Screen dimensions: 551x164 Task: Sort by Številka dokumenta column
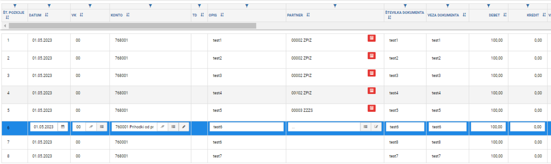[390, 17]
